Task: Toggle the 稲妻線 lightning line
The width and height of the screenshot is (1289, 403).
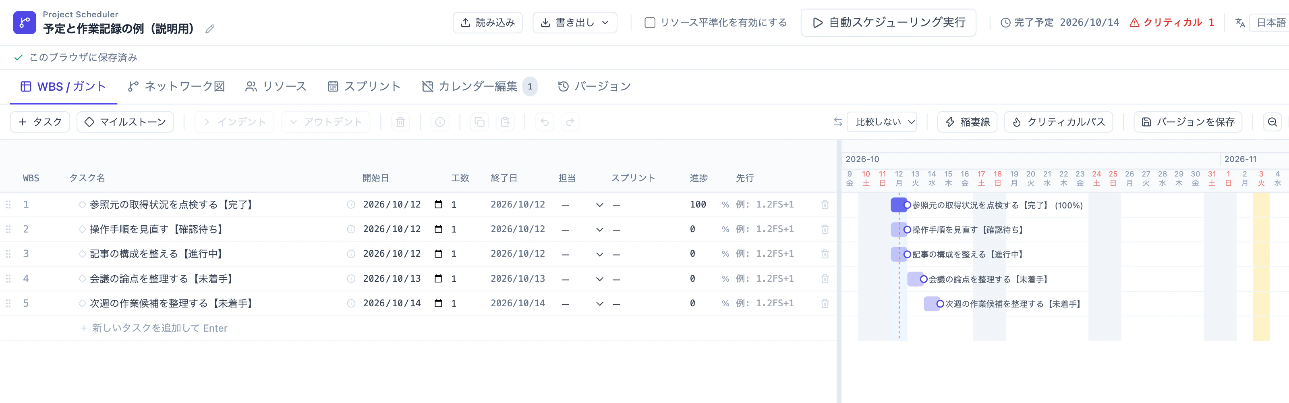Action: (967, 122)
